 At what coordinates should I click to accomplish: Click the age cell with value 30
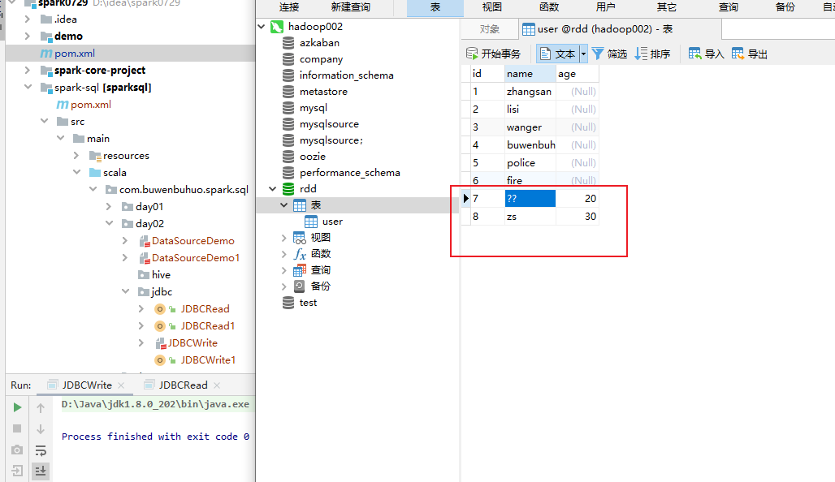point(578,217)
